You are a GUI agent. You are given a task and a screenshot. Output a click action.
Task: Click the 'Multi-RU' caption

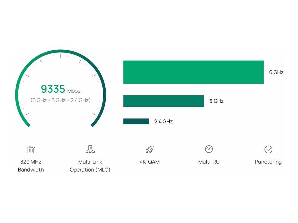click(209, 162)
